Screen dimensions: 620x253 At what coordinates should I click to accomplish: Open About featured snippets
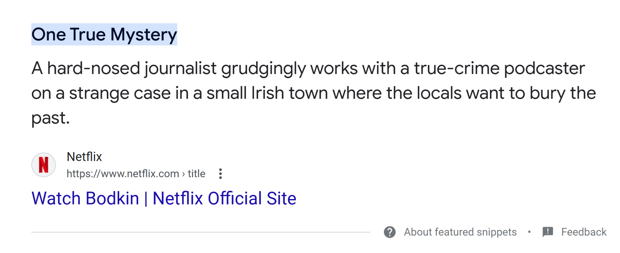(460, 232)
